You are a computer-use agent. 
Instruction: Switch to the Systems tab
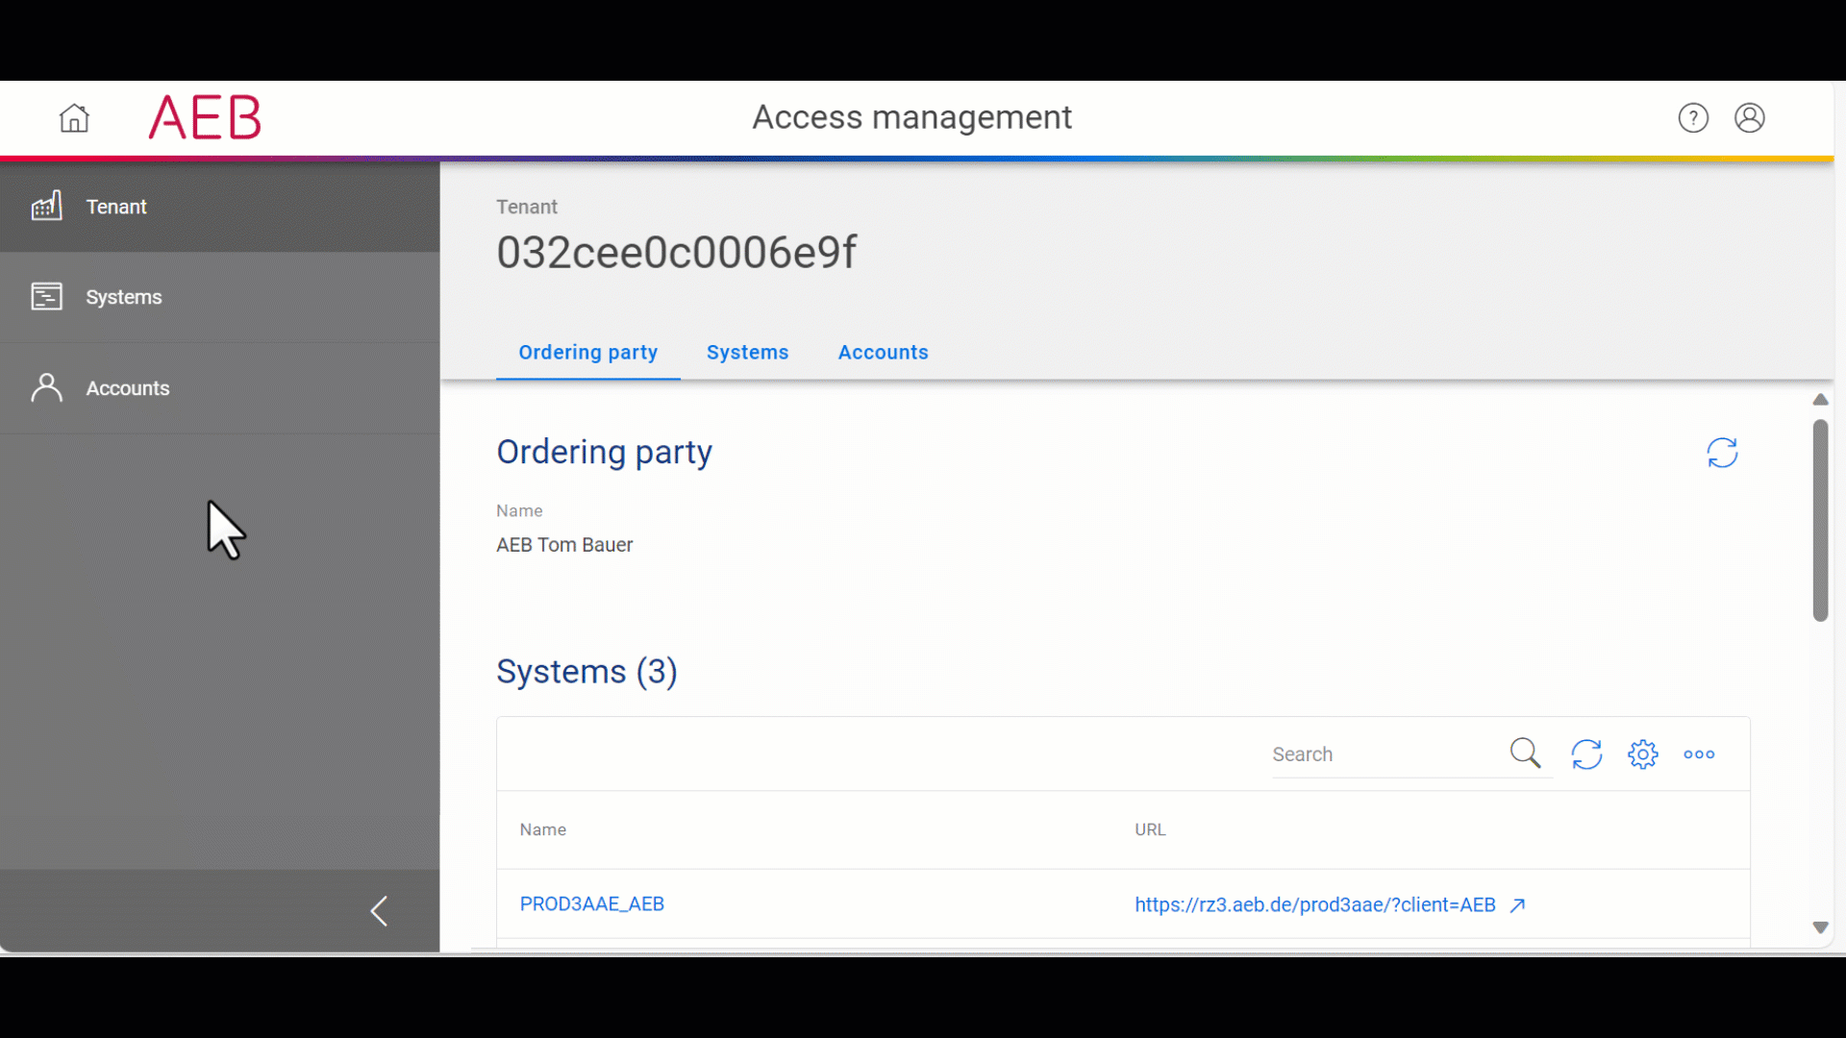tap(747, 352)
